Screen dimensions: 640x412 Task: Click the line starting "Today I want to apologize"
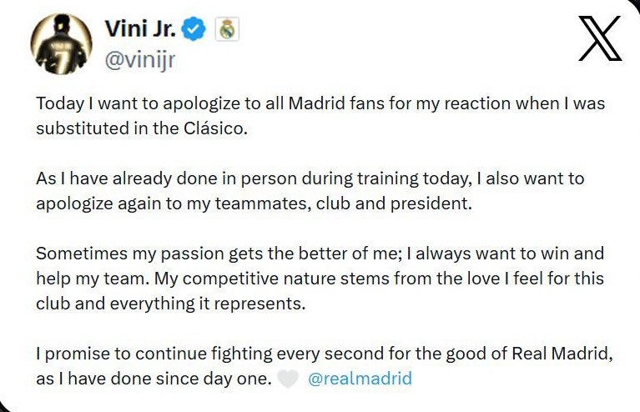(320, 105)
